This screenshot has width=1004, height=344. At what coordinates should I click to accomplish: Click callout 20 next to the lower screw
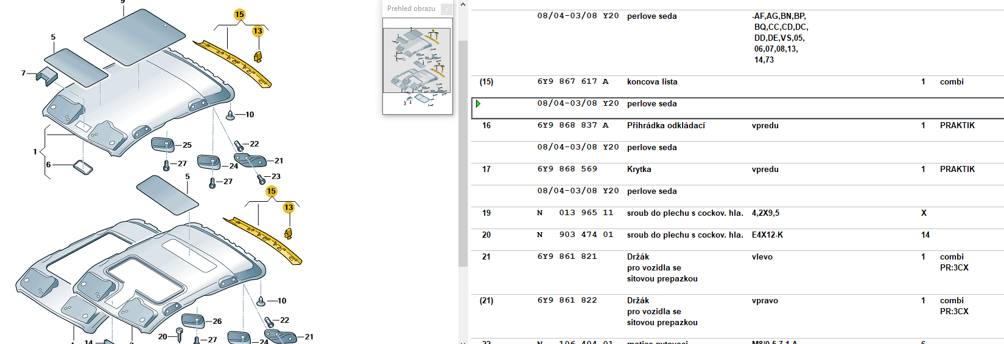[163, 336]
